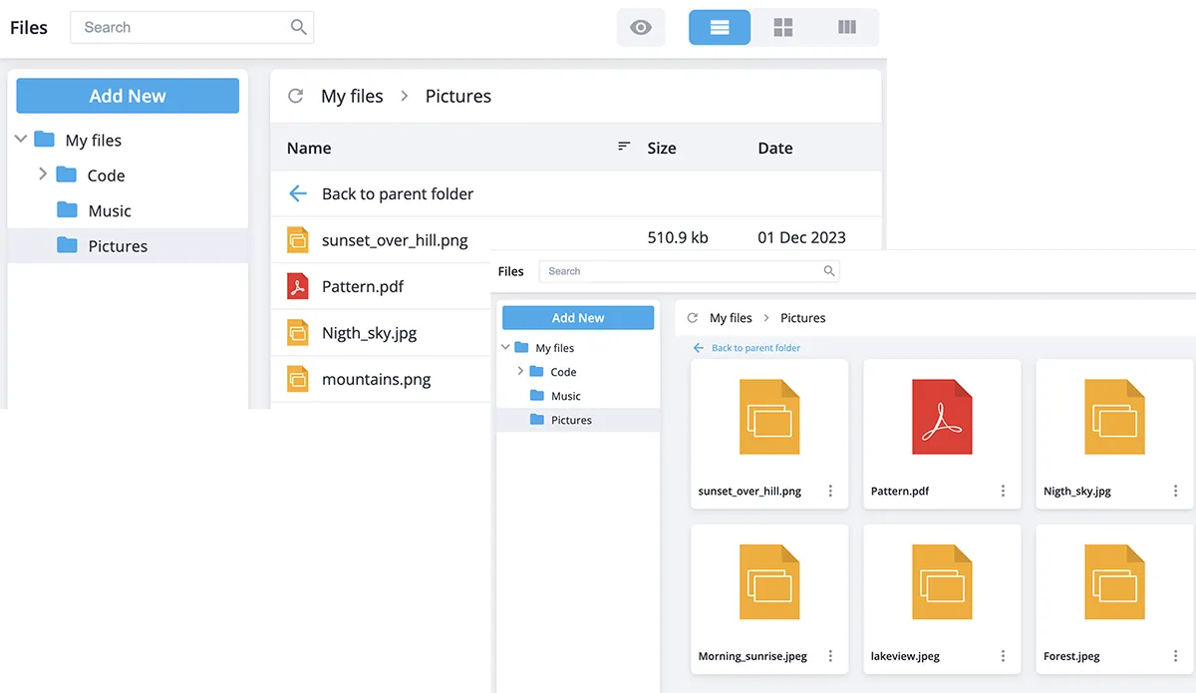Sort by Size column header
Viewport: 1196px width, 693px height.
click(662, 148)
